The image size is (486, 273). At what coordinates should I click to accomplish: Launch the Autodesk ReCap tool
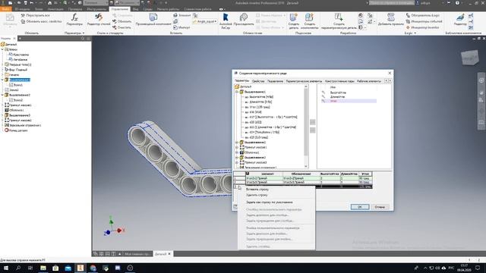pos(226,21)
